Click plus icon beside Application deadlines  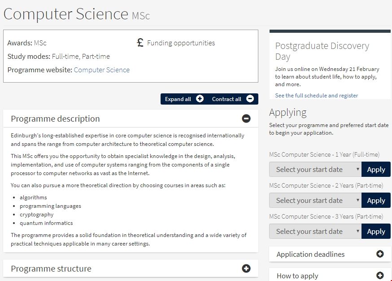(x=380, y=254)
